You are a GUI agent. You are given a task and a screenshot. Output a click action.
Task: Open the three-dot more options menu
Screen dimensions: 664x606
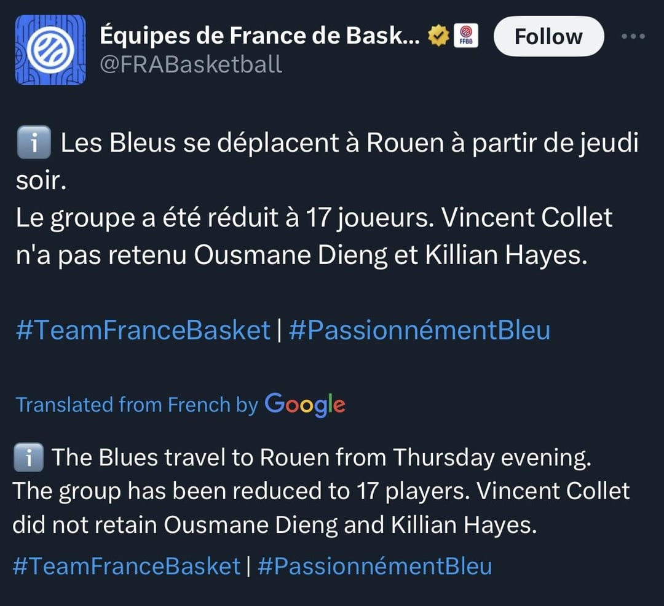tap(633, 37)
